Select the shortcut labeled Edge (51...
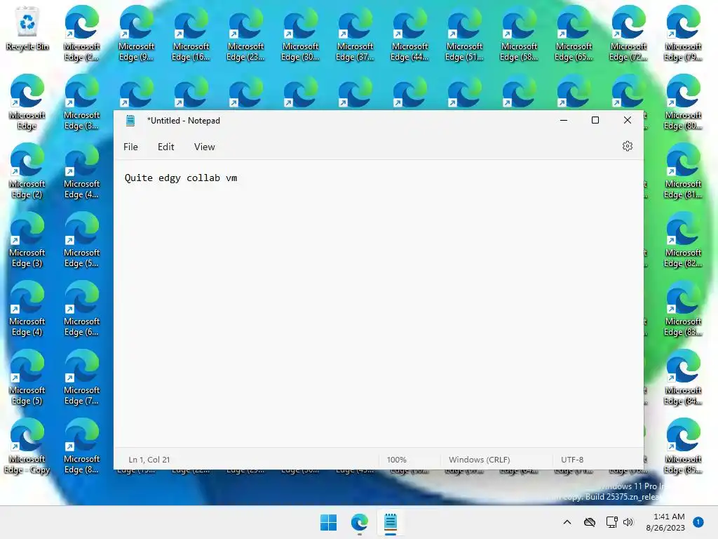 click(x=464, y=34)
